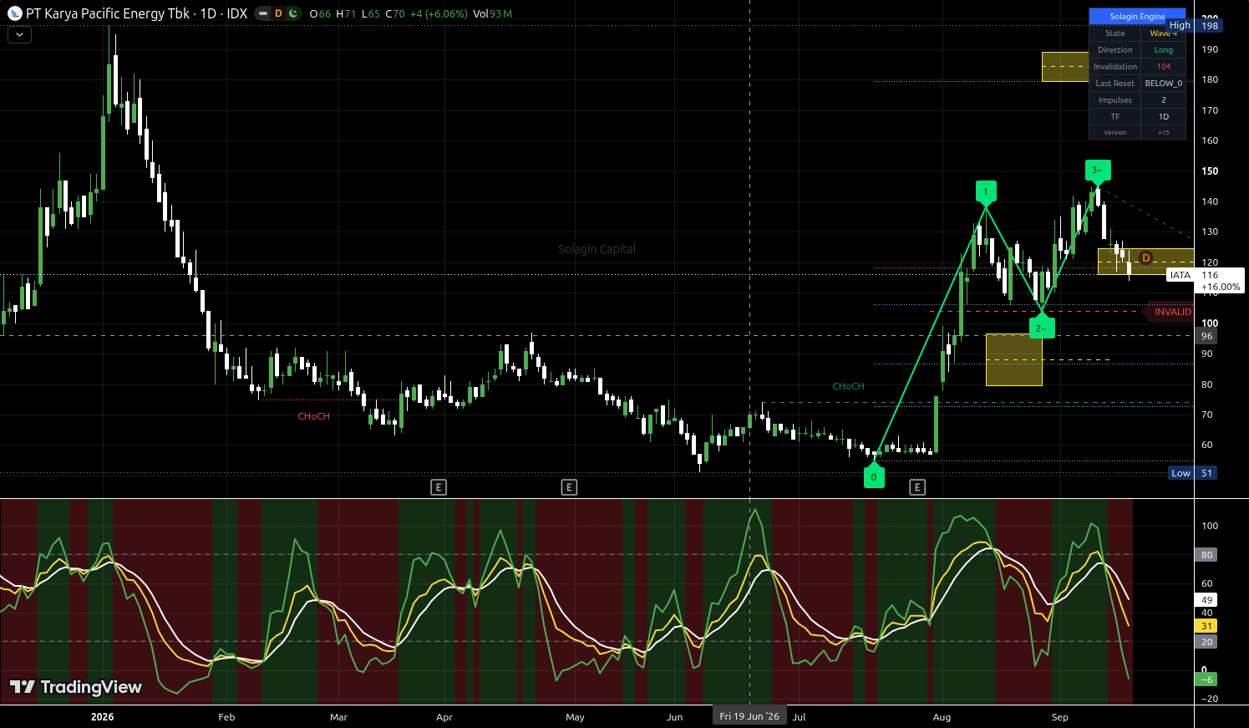Select the wave 2~ label marker

pos(1041,327)
